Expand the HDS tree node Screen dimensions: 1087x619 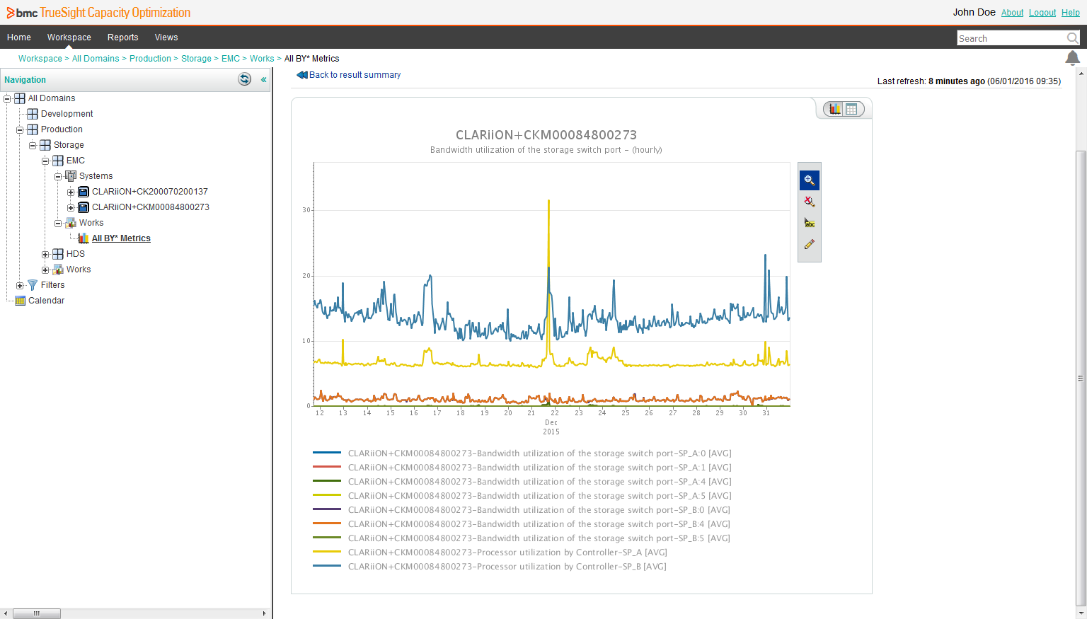click(x=45, y=254)
